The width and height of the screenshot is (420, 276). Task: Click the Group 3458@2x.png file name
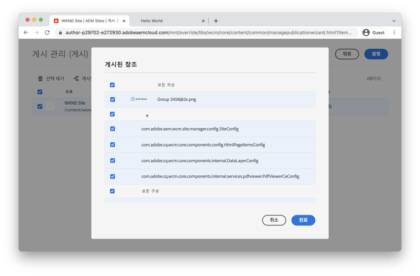(x=176, y=99)
